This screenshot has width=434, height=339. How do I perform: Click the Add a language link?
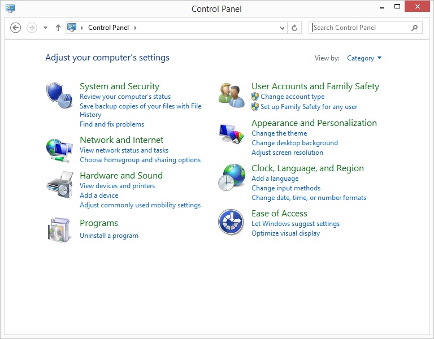click(275, 179)
